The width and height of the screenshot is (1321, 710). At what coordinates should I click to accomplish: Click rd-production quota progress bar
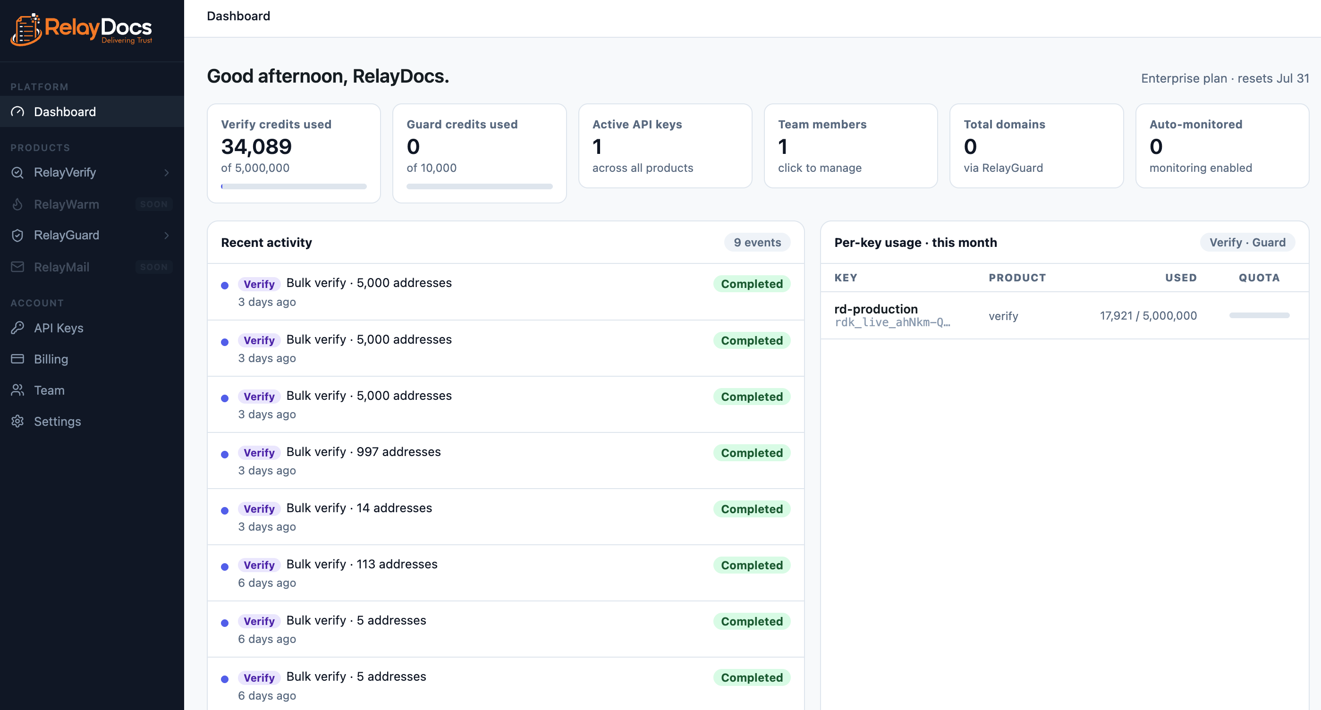1259,316
